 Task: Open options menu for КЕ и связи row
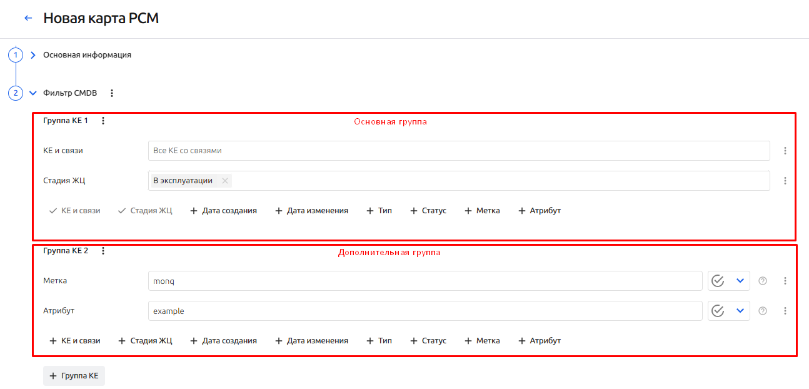(x=785, y=151)
